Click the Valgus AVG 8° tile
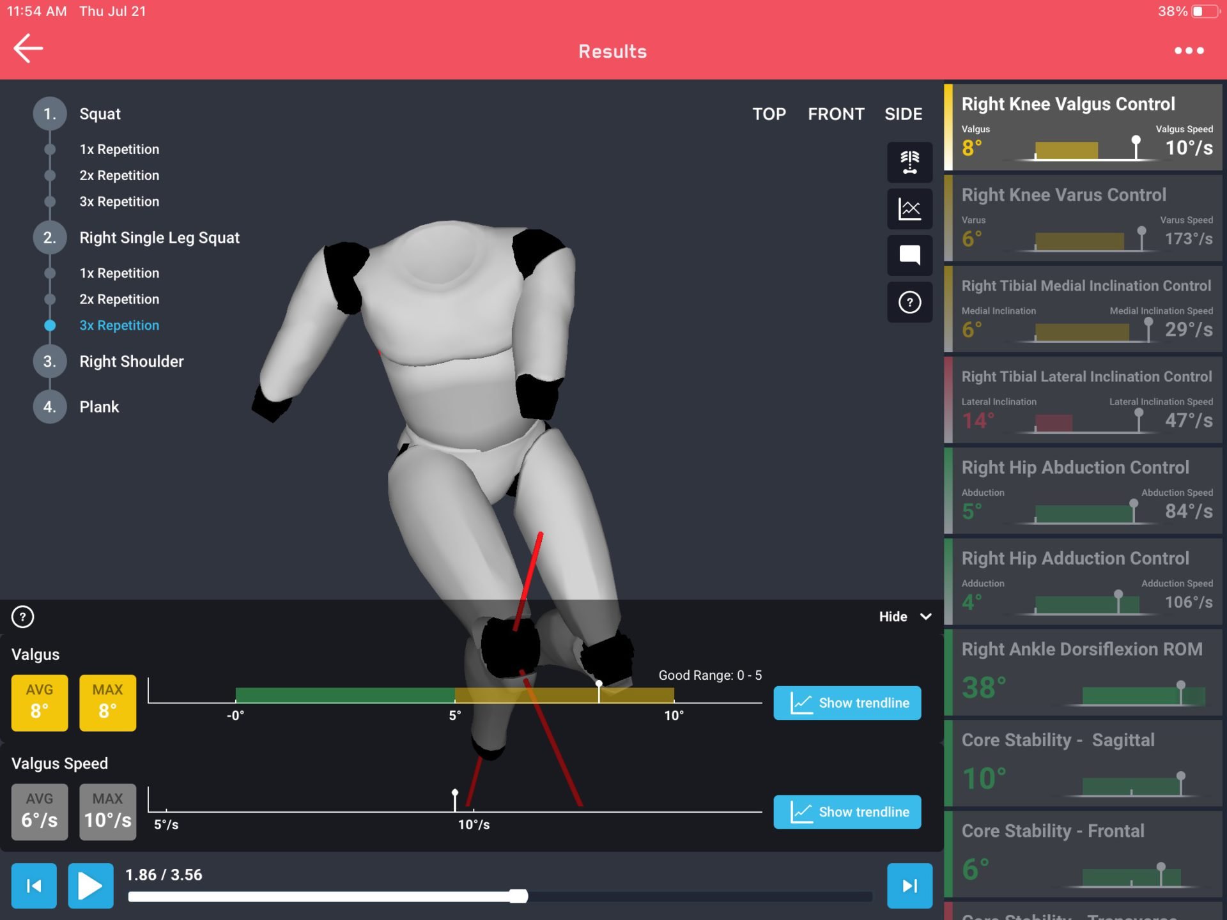The width and height of the screenshot is (1227, 920). point(40,703)
